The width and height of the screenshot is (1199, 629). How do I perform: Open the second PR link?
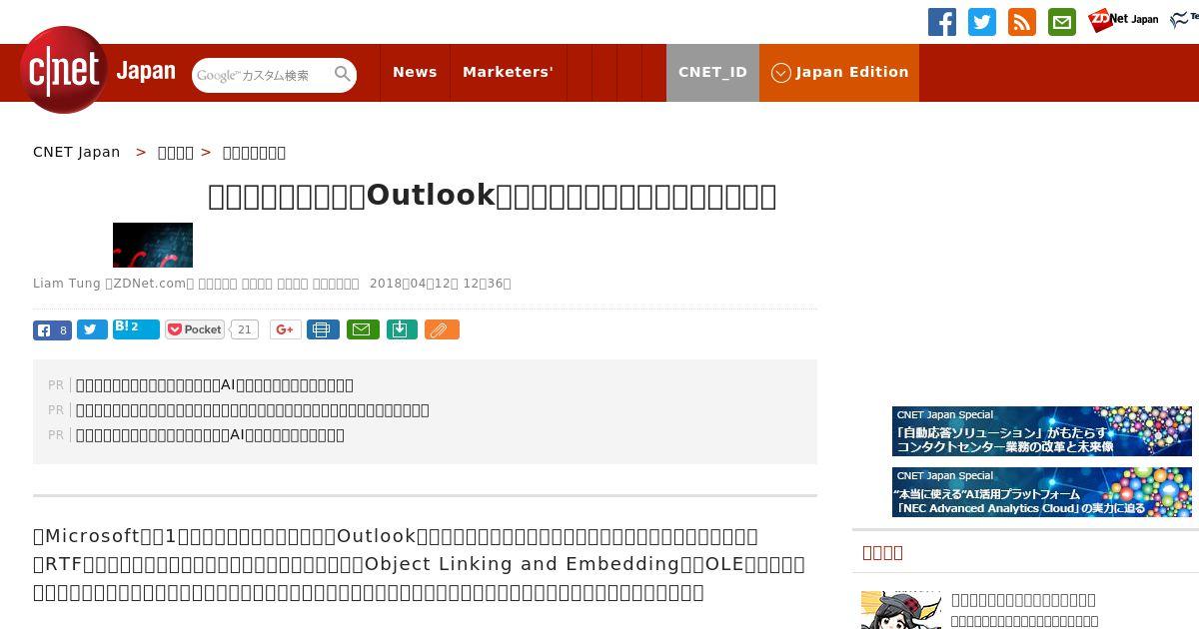point(253,409)
